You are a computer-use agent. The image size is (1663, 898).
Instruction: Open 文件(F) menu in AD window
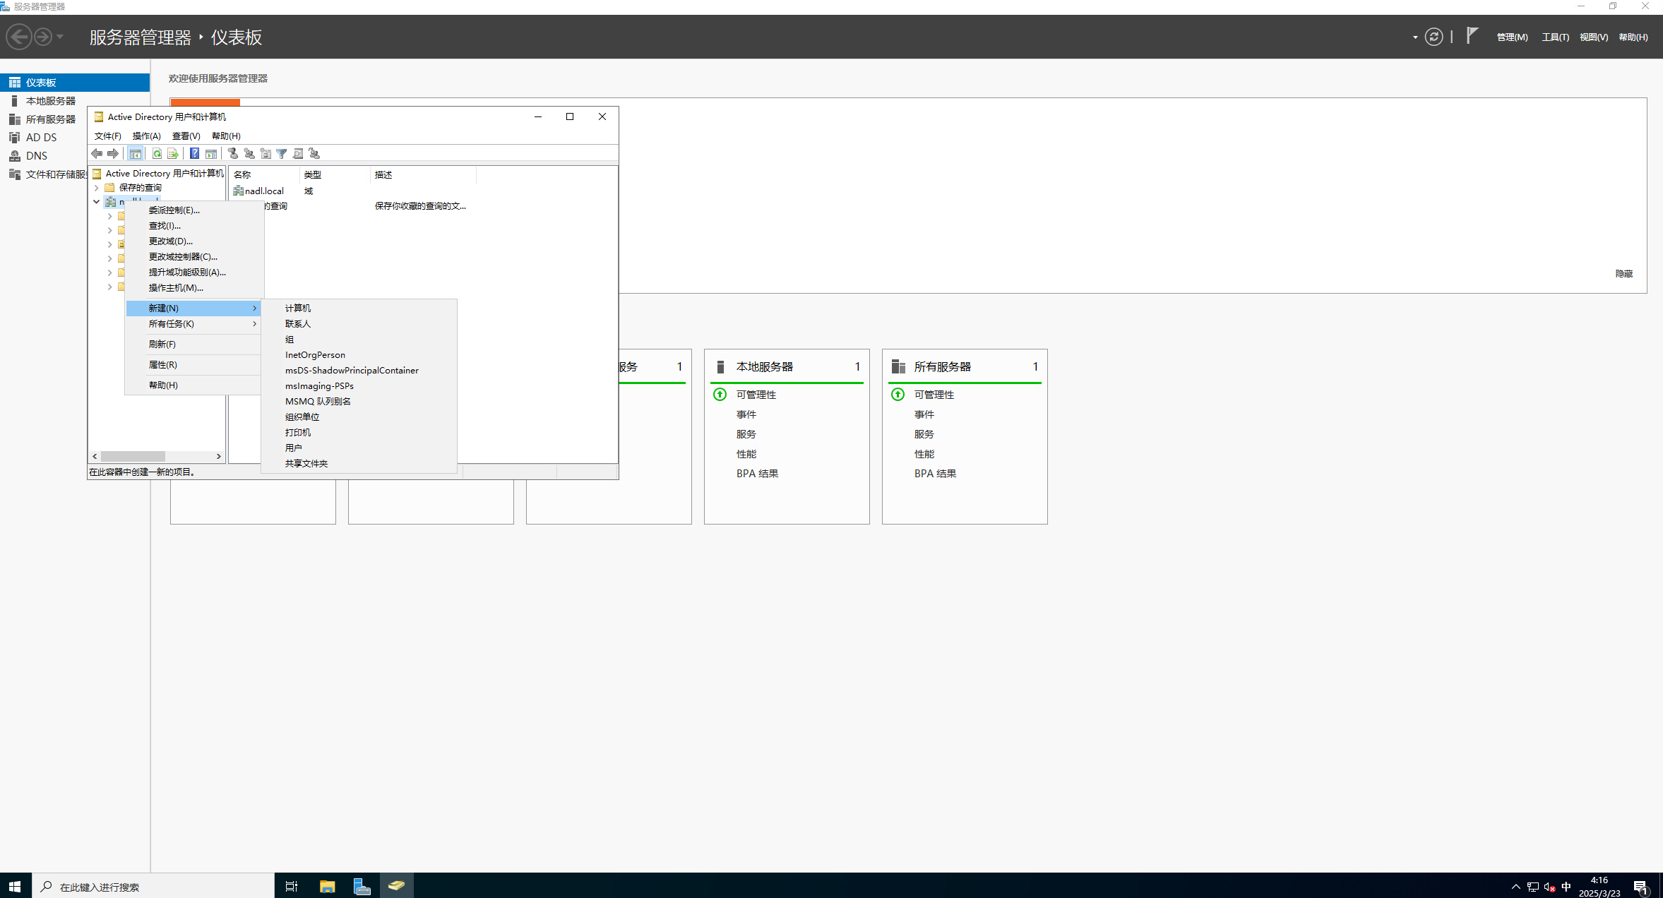coord(108,136)
